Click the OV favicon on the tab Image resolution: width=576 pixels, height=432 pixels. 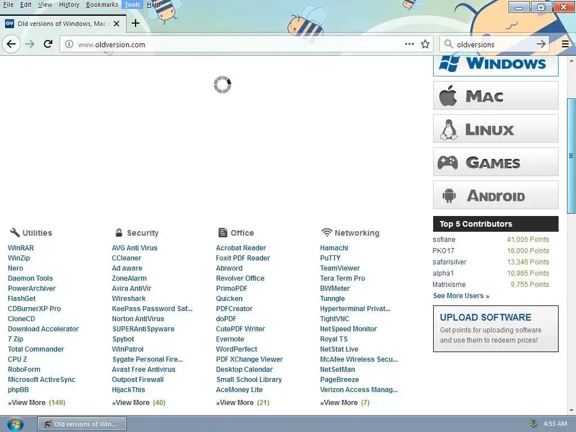click(x=10, y=24)
